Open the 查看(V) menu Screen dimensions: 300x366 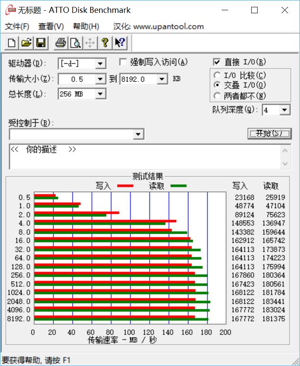(x=51, y=27)
